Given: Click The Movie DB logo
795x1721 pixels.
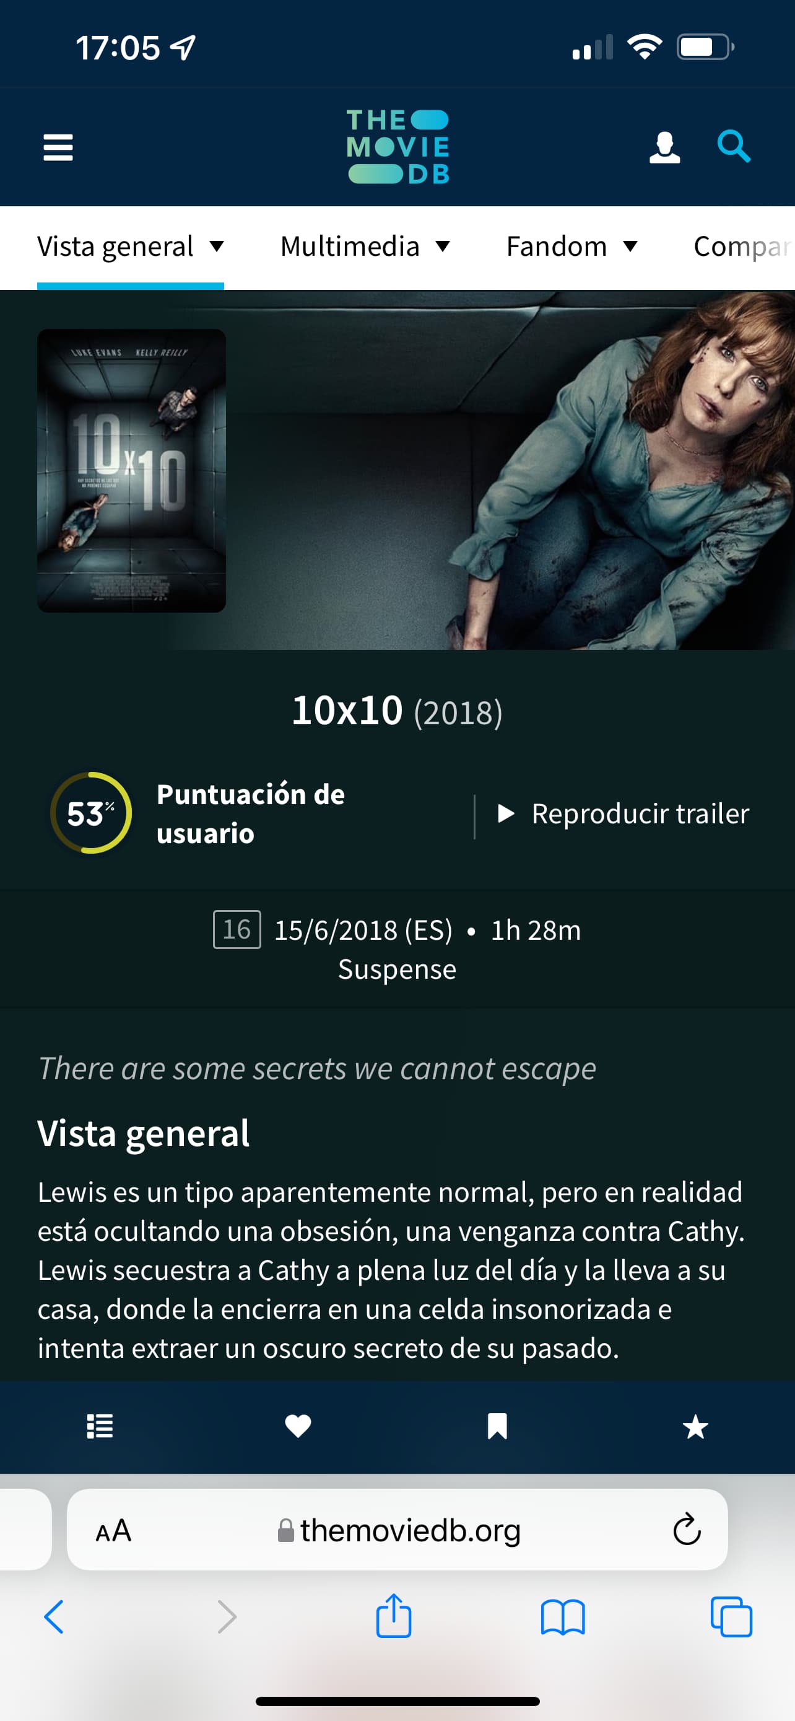Looking at the screenshot, I should coord(398,147).
